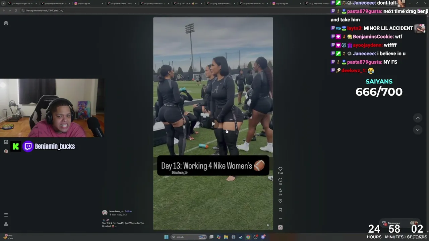Open Copilot from the taskbar
Image resolution: width=429 pixels, height=241 pixels.
(219, 237)
